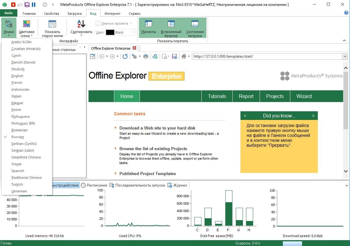This screenshot has height=246, width=350.
Task: Expand the bottom panel tabs chevron
Action: [x=347, y=185]
